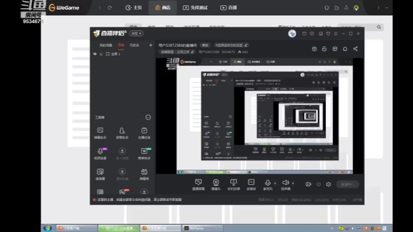Open stream settings gear icon
This screenshot has height=232, width=413.
pos(328,184)
